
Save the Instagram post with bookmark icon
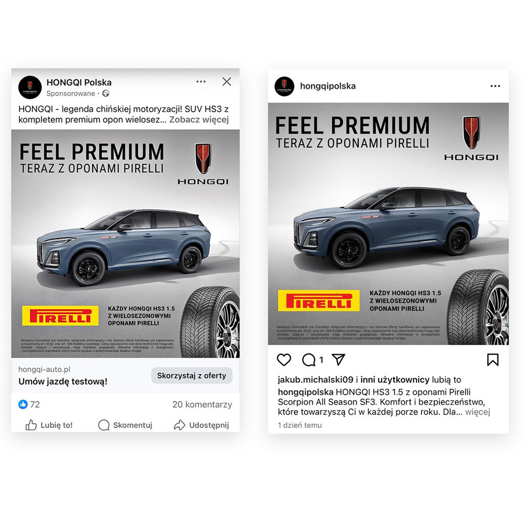coord(493,360)
